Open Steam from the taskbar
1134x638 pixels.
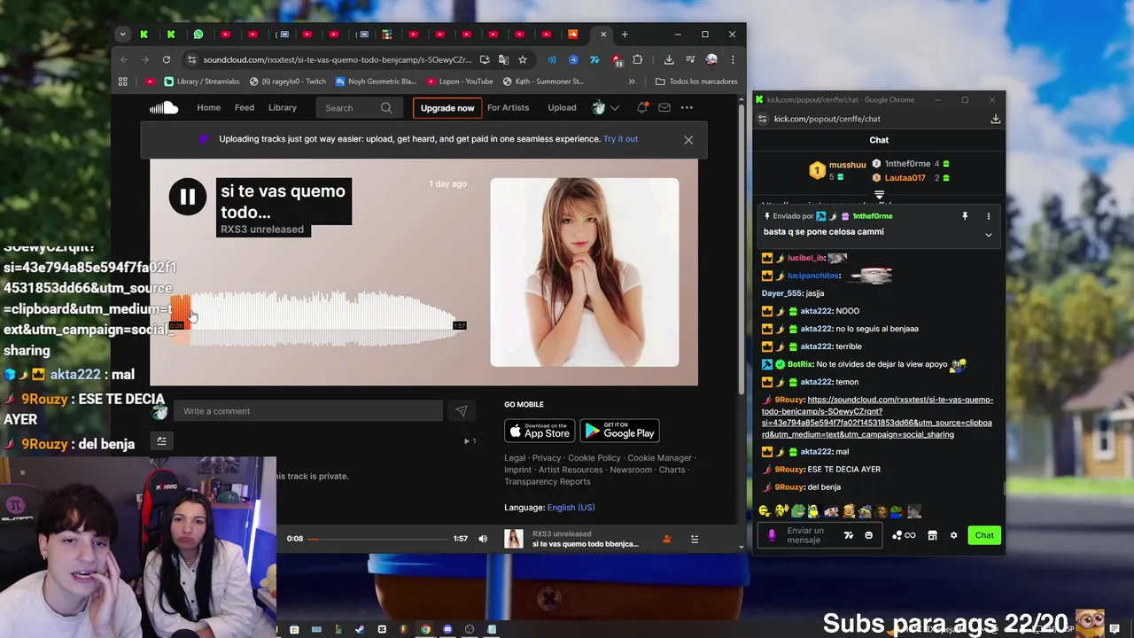click(360, 630)
